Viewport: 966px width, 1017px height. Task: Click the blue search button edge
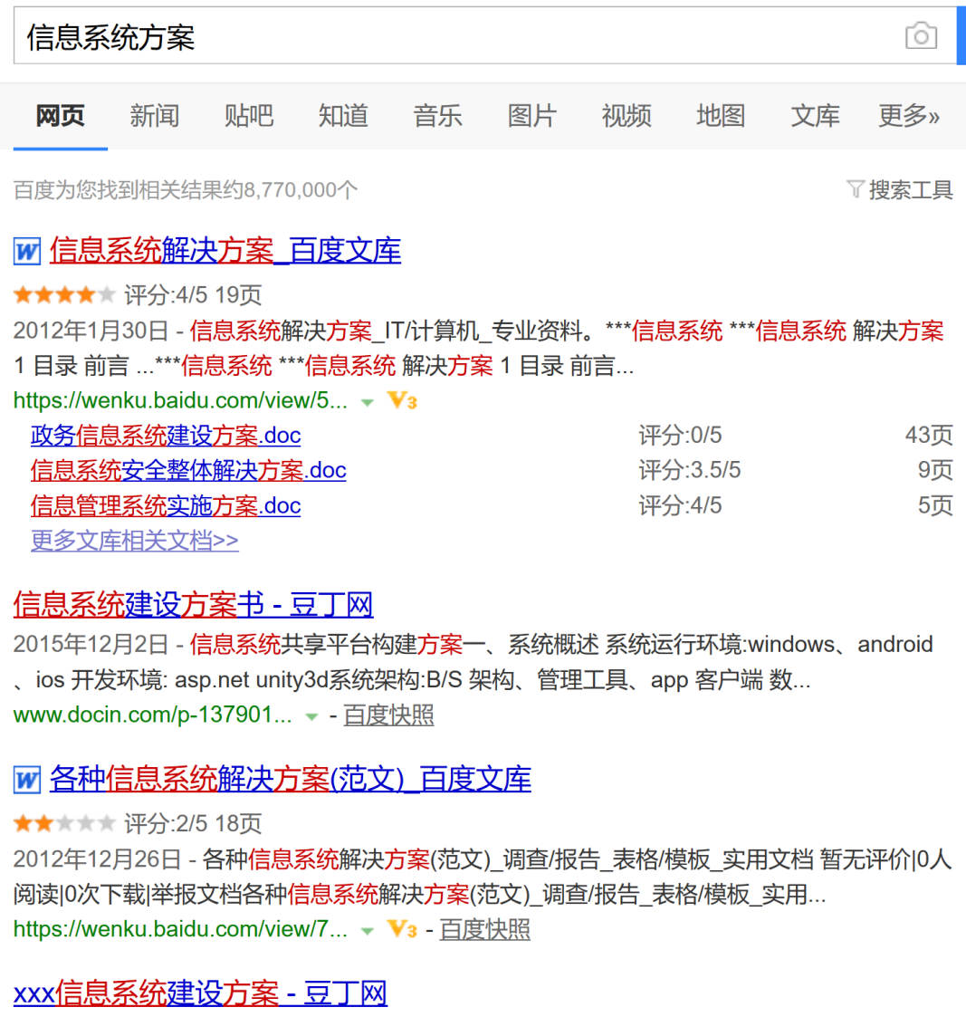961,35
